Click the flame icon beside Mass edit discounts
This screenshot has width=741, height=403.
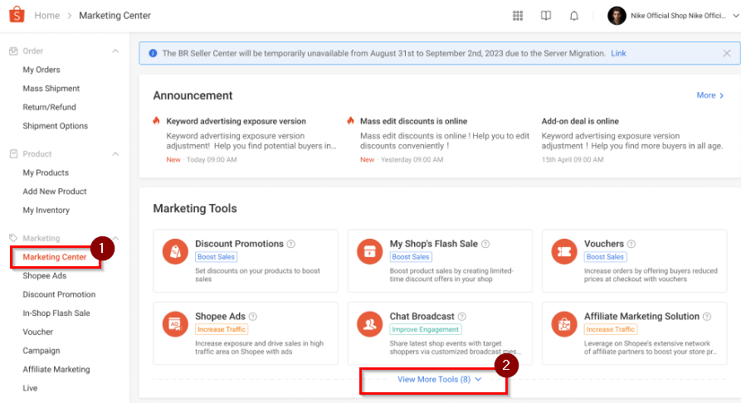click(x=350, y=120)
